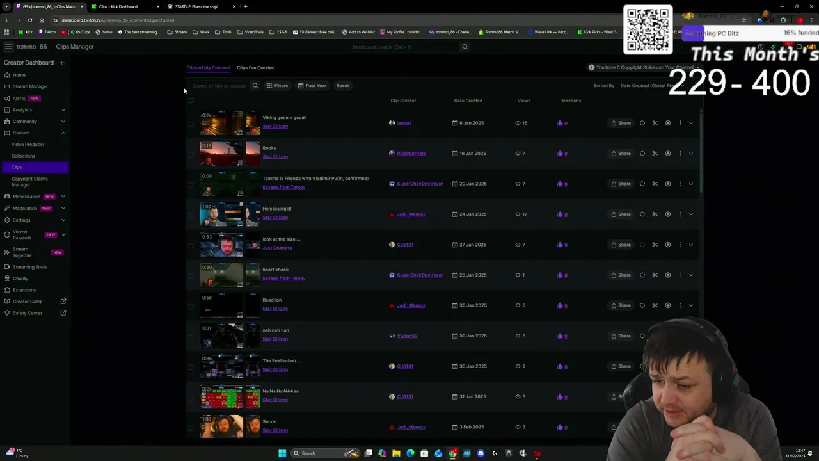The image size is (819, 461).
Task: Tick checkbox for Viking got'em good! clip
Action: (191, 124)
